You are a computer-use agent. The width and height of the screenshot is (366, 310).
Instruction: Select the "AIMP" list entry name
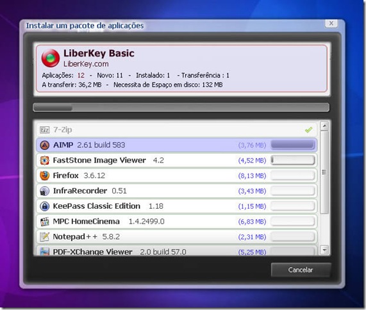pyautogui.click(x=63, y=145)
